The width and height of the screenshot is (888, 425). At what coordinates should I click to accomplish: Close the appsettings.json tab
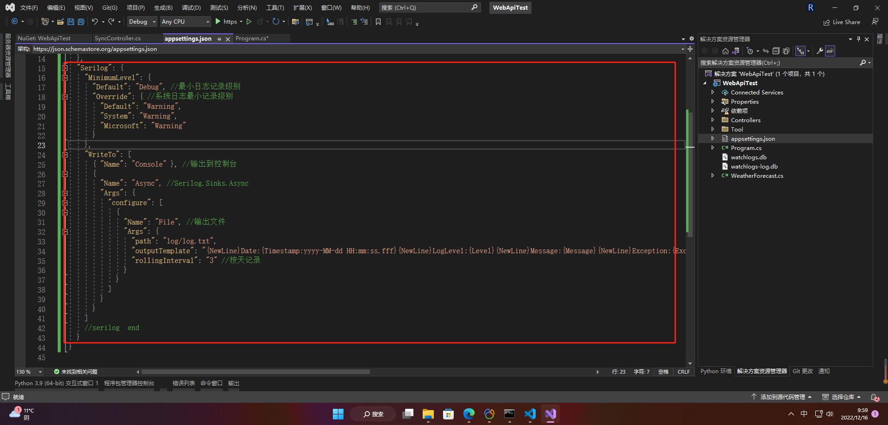(x=228, y=39)
